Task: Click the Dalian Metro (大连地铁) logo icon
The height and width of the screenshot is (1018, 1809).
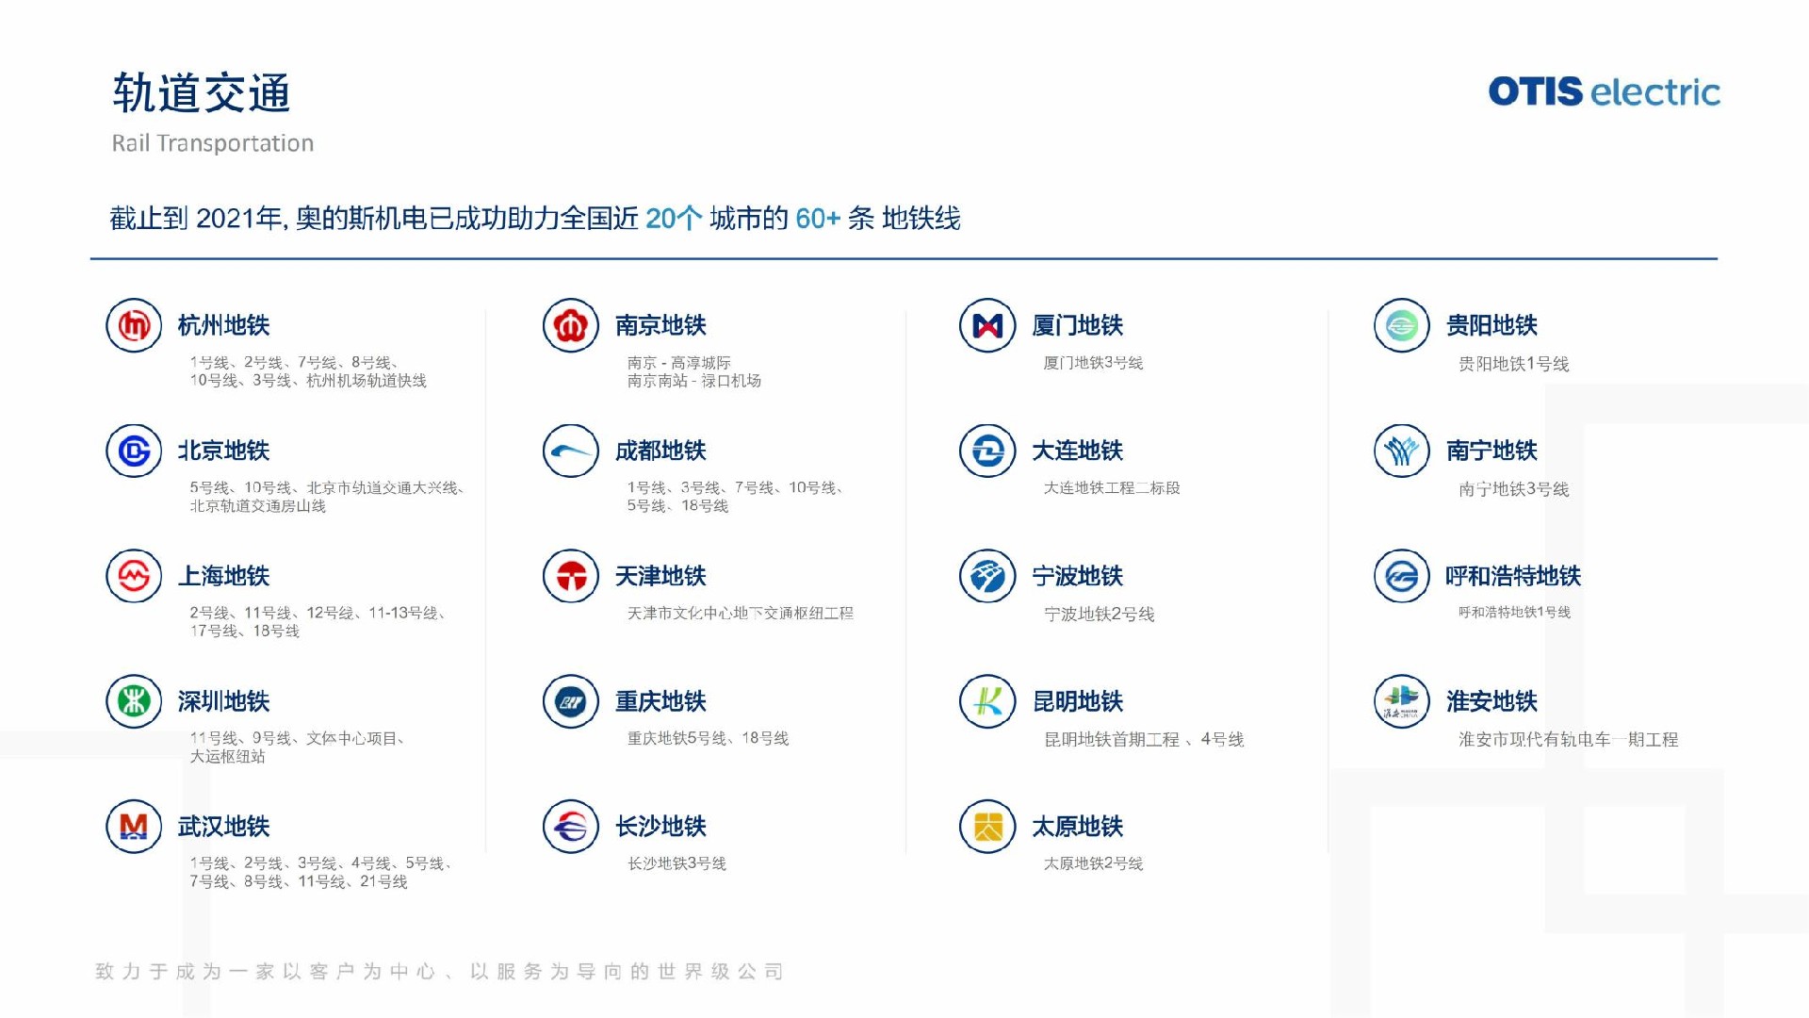Action: [x=987, y=451]
